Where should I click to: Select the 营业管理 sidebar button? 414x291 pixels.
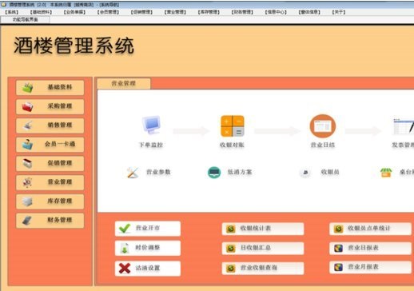point(50,182)
